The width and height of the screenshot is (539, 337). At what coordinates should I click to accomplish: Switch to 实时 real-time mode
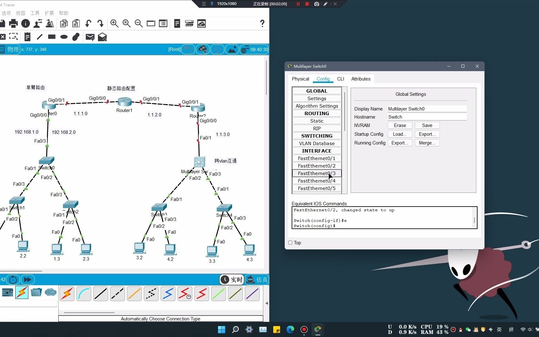231,280
